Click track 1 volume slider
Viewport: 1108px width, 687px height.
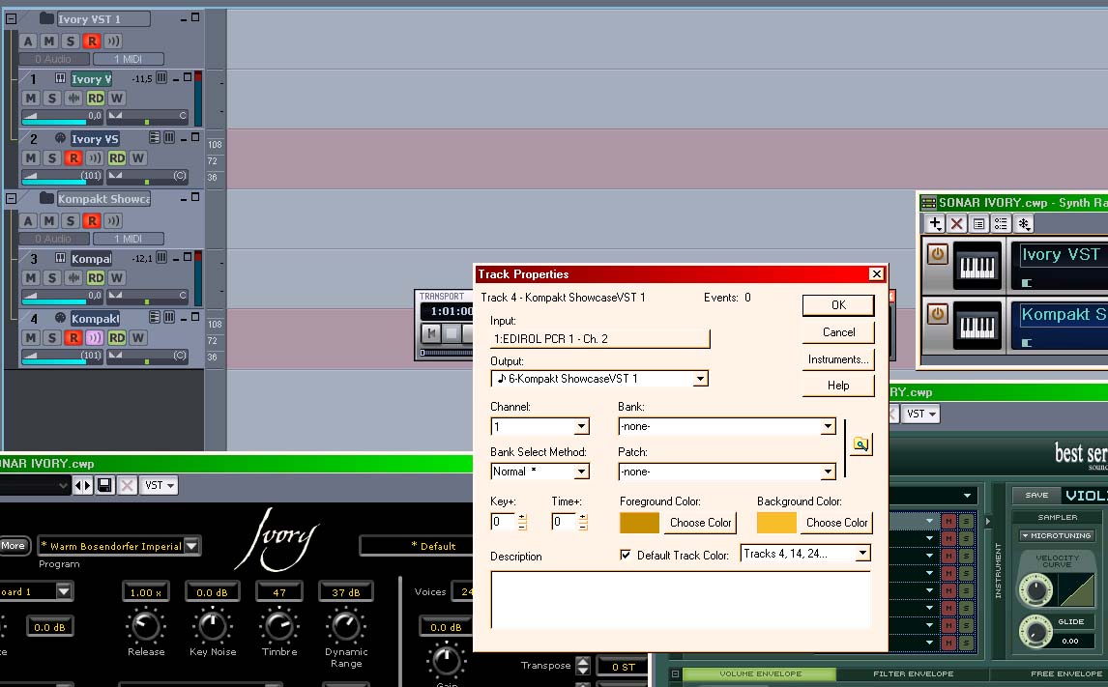[62, 116]
